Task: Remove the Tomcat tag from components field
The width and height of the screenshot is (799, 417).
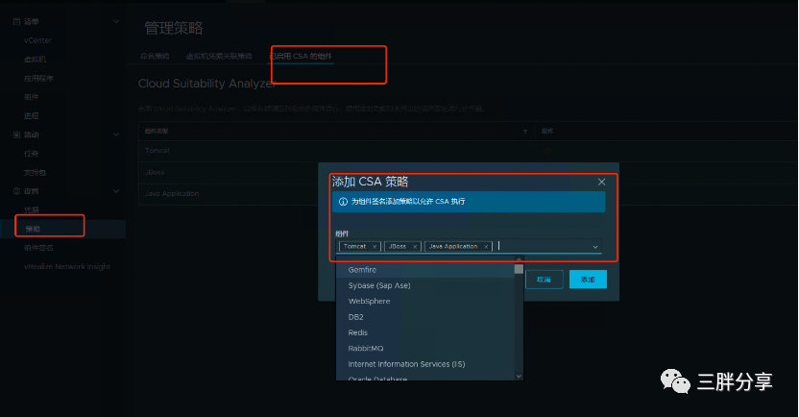Action: coord(375,247)
